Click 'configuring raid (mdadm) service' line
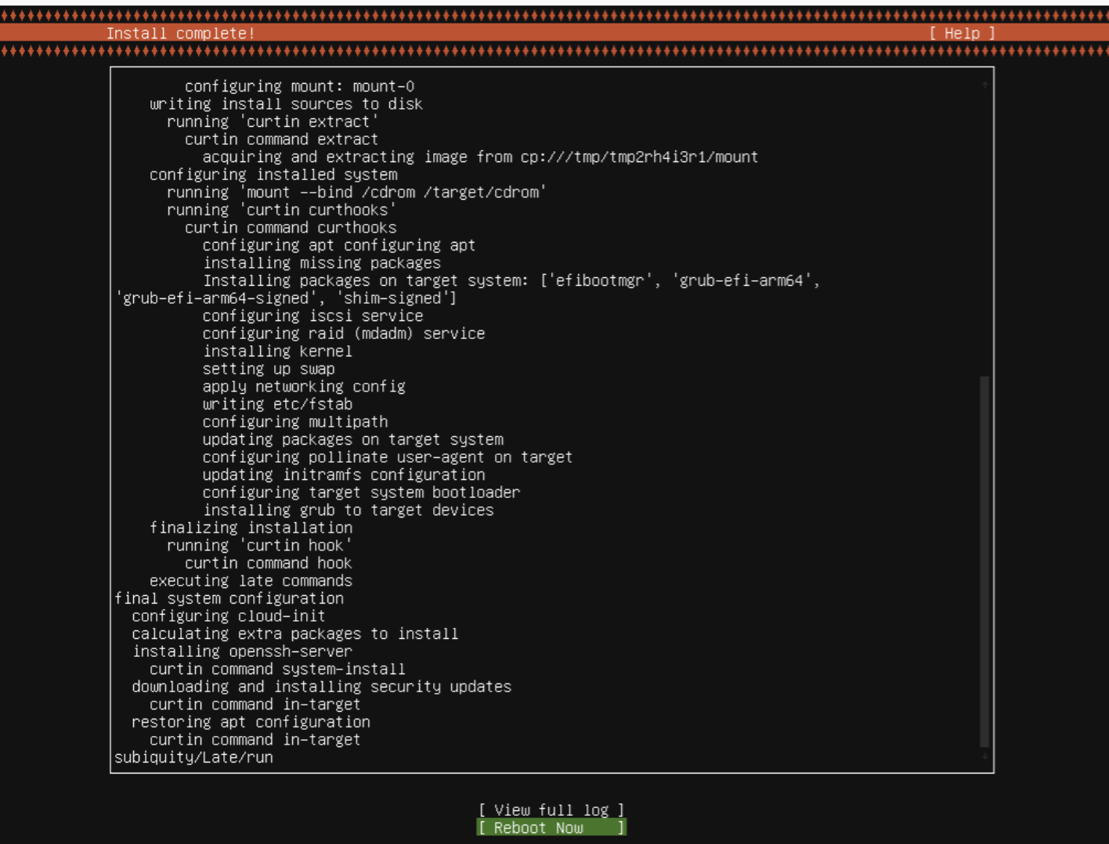The width and height of the screenshot is (1109, 844). (x=344, y=333)
